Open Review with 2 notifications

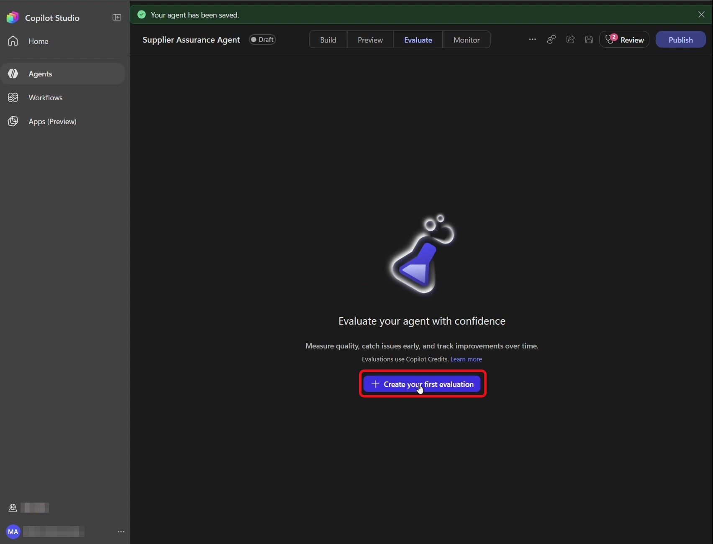click(624, 39)
